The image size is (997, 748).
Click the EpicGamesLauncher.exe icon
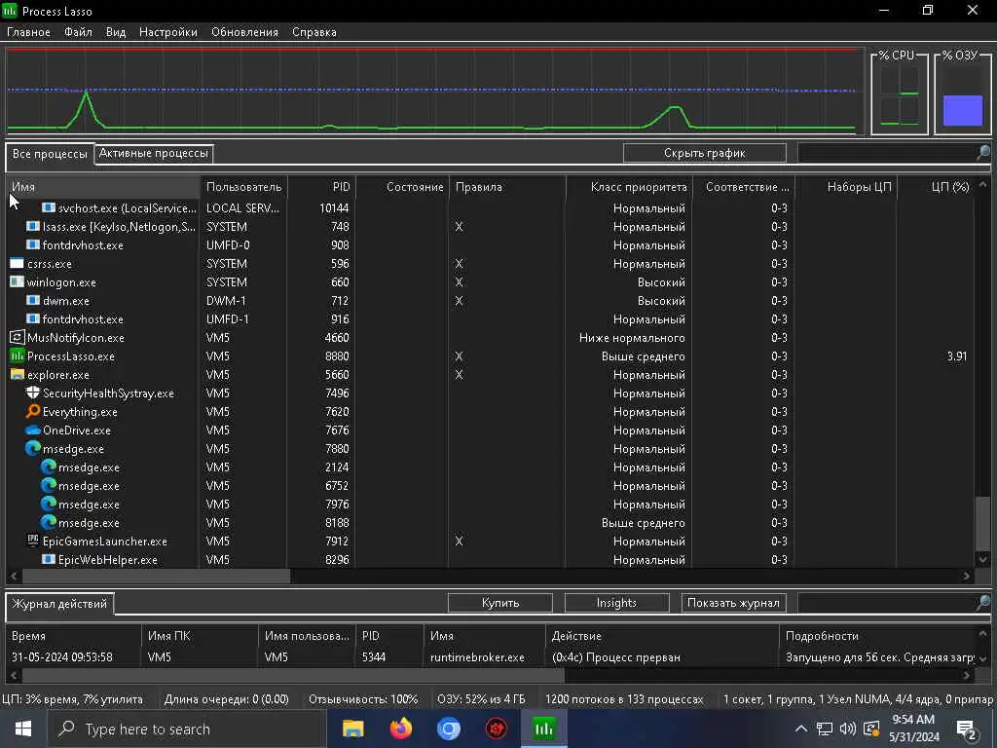point(33,542)
